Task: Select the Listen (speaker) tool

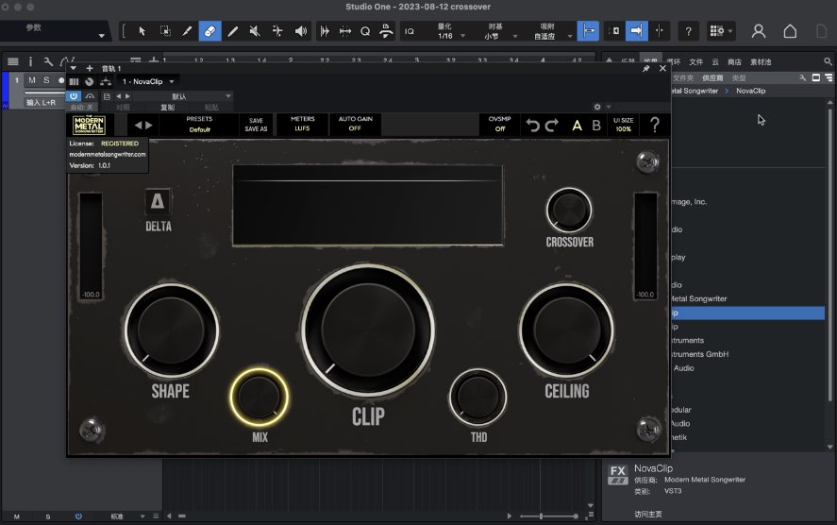Action: coord(301,31)
